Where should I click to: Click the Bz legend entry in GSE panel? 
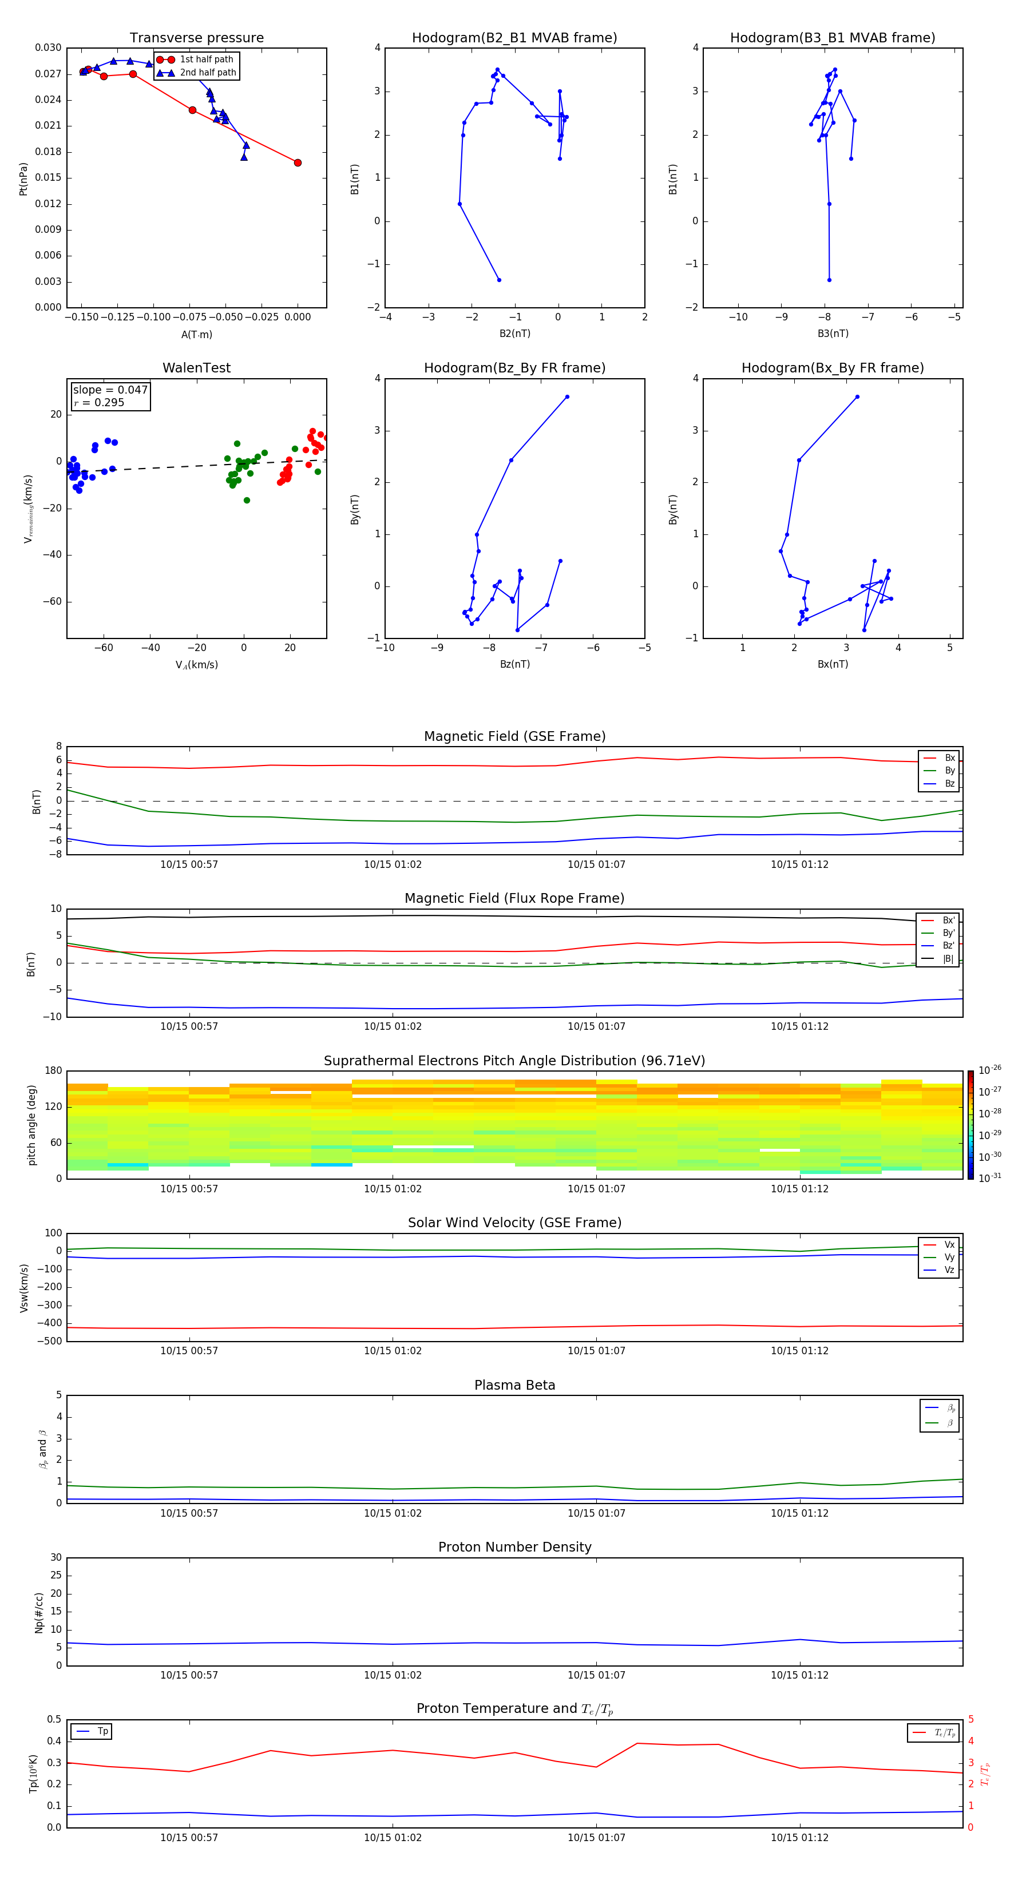[x=939, y=783]
